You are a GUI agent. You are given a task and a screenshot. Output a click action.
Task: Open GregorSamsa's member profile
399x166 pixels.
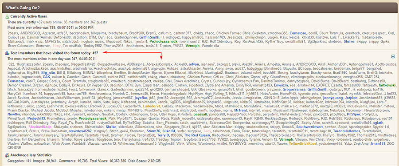click(x=293, y=89)
